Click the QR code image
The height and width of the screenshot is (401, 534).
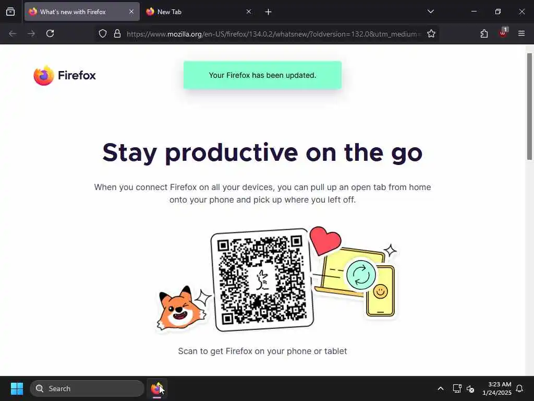tap(262, 280)
